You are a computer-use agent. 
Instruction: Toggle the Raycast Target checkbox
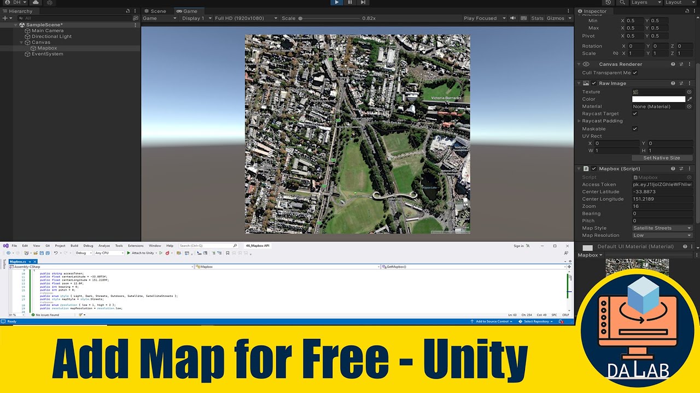click(x=635, y=114)
